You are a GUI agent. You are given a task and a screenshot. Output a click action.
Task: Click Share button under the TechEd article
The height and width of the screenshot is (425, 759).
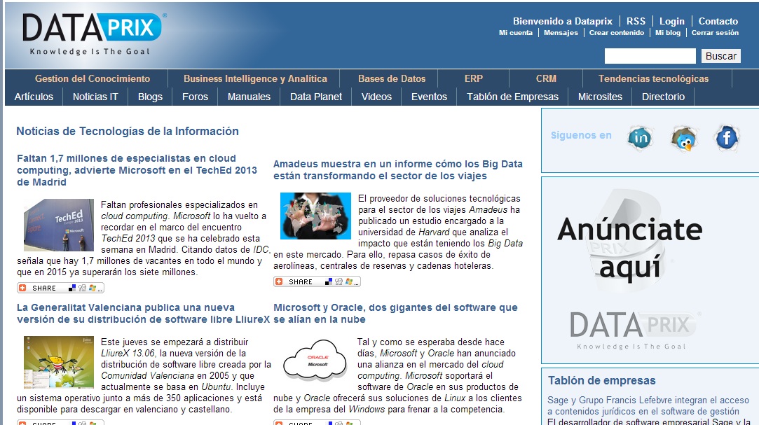tap(60, 288)
